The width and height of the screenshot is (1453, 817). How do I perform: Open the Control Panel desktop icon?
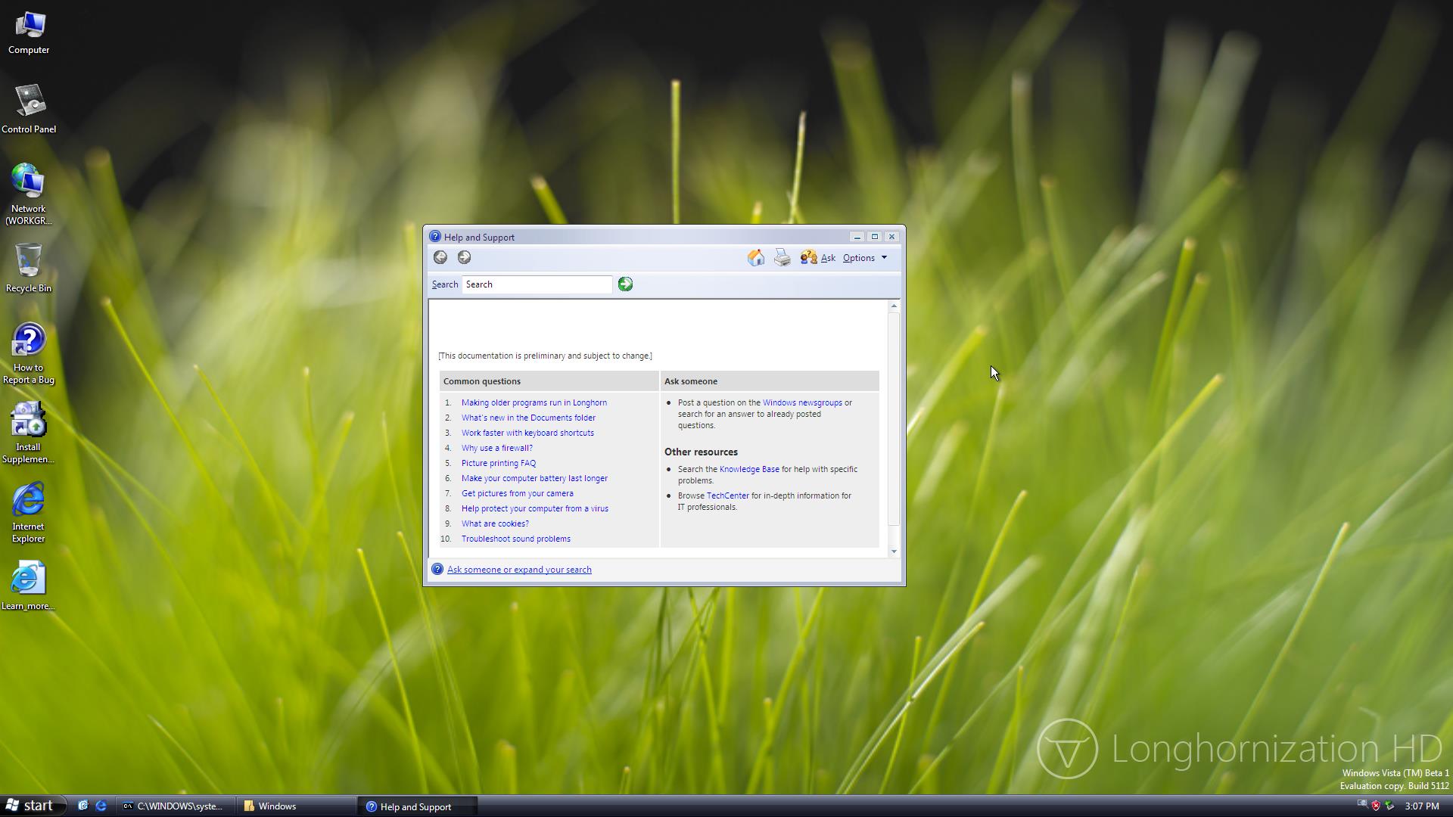click(x=29, y=102)
